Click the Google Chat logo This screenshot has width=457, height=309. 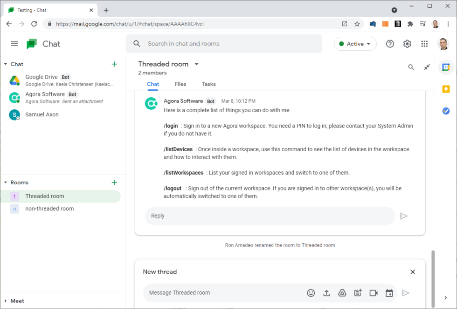32,44
